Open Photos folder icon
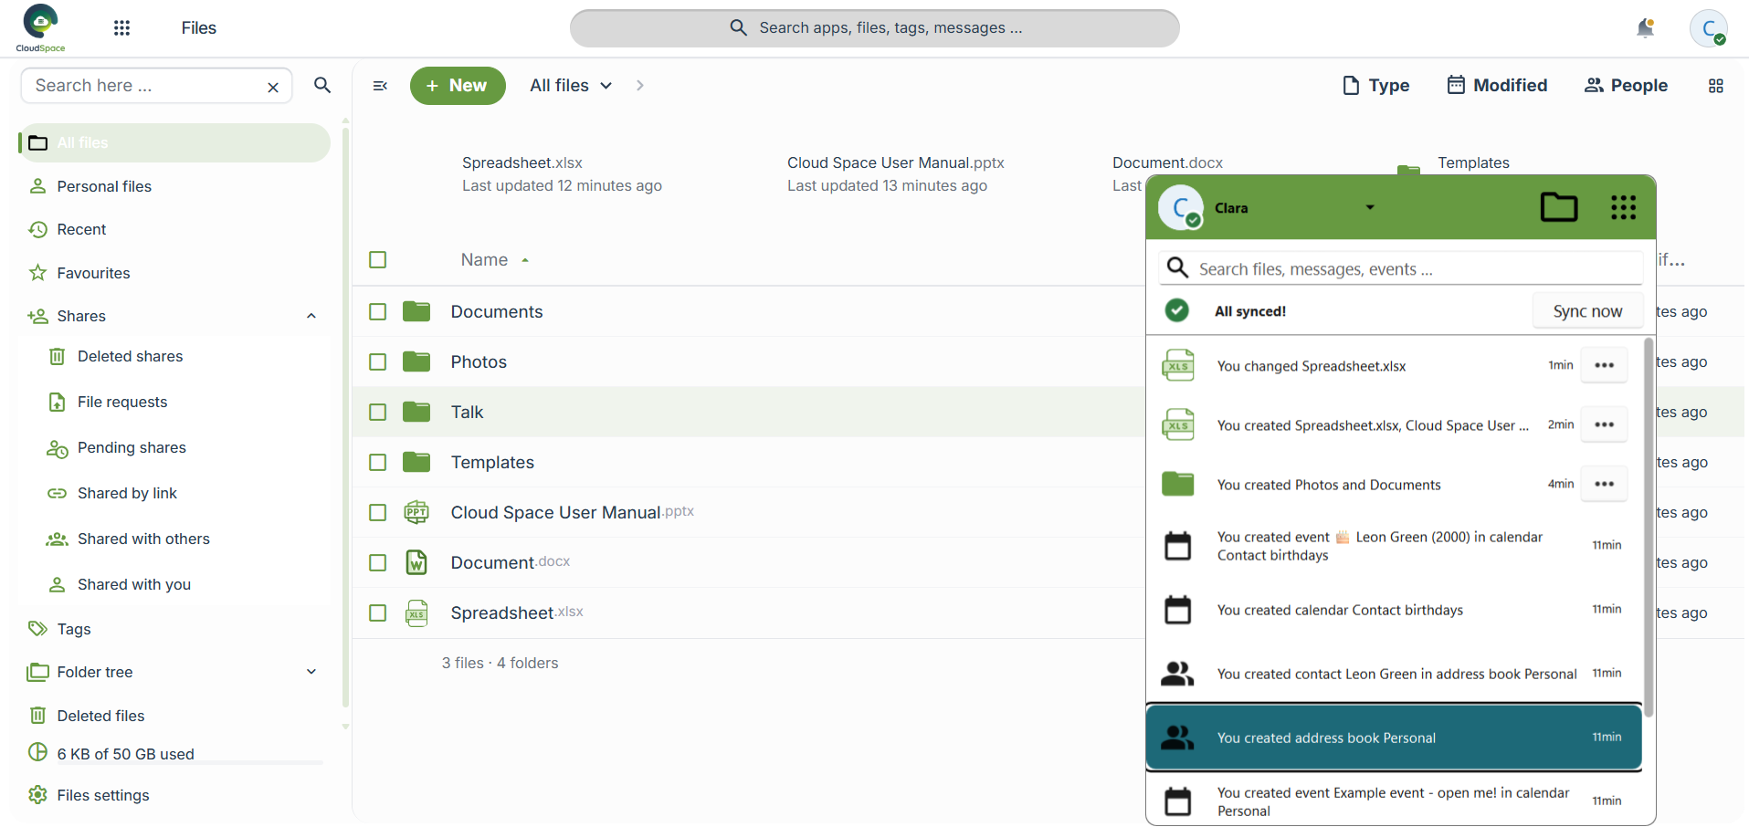Viewport: 1749px width, 827px height. tap(416, 362)
